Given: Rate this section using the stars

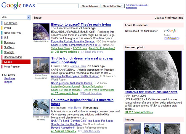Looking at the screenshot, I should 172,38.
